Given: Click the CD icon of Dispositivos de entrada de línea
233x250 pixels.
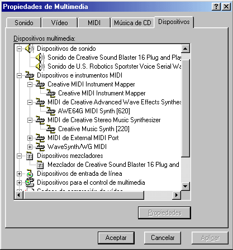Looking at the screenshot, I should coord(30,174).
